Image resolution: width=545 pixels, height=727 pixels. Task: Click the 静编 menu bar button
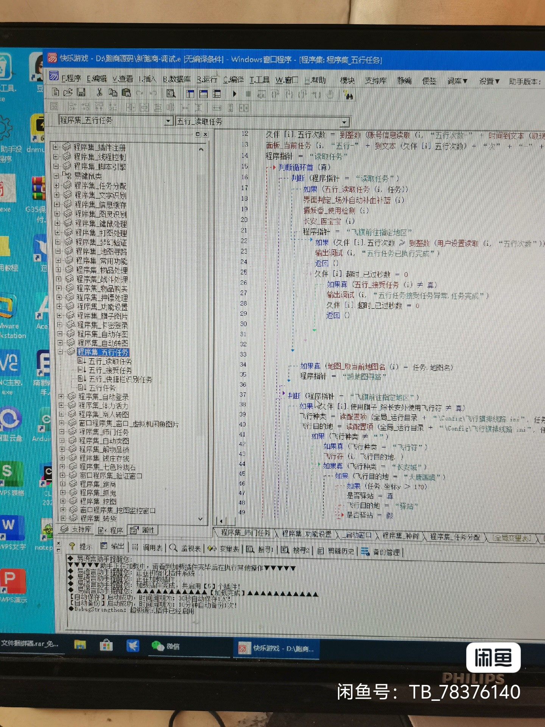click(x=404, y=81)
